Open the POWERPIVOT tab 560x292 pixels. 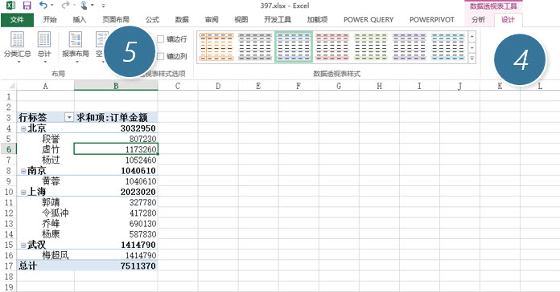[x=432, y=20]
